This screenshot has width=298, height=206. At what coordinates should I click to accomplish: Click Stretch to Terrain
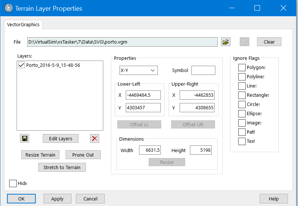[62, 167]
